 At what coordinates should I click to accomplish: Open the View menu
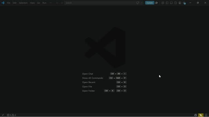coord(32,3)
